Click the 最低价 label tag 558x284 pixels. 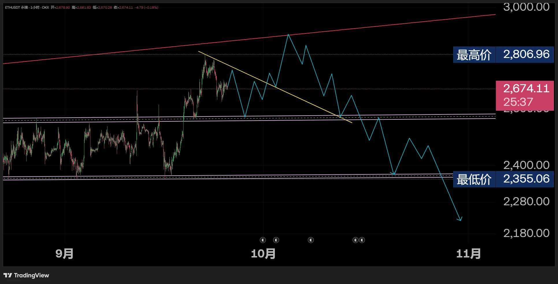pyautogui.click(x=474, y=179)
